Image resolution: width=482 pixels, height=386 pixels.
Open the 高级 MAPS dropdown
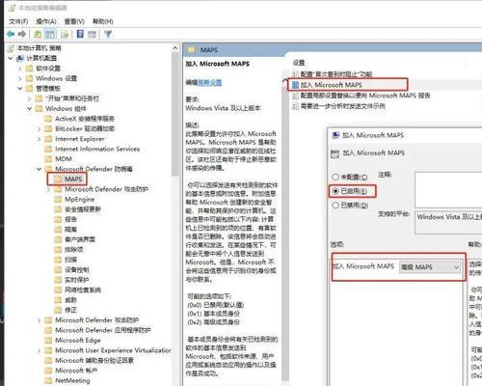tap(430, 267)
